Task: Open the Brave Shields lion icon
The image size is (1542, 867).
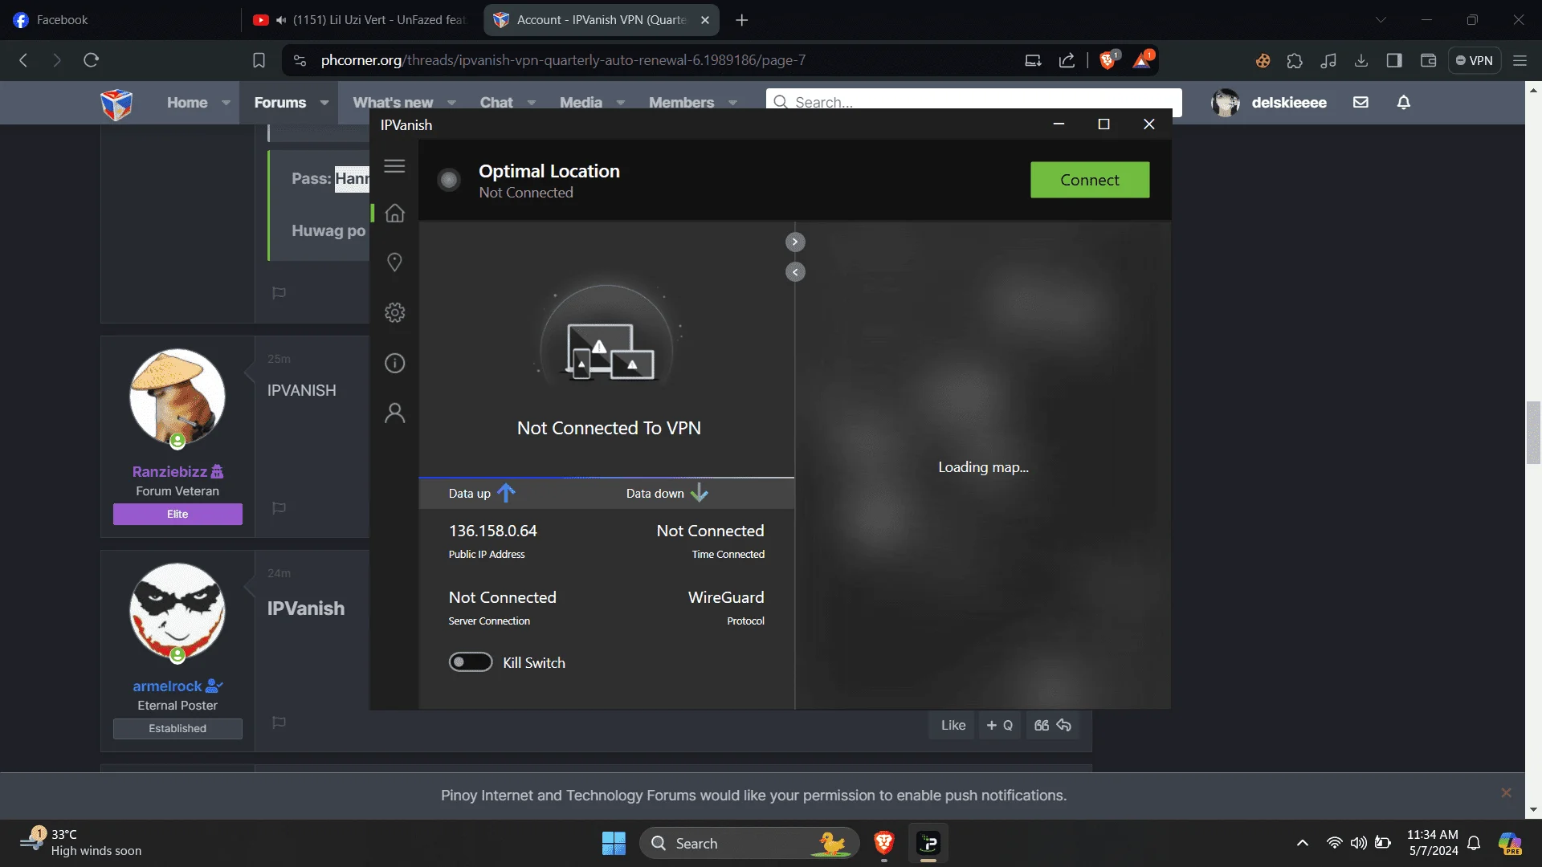Action: (1108, 60)
